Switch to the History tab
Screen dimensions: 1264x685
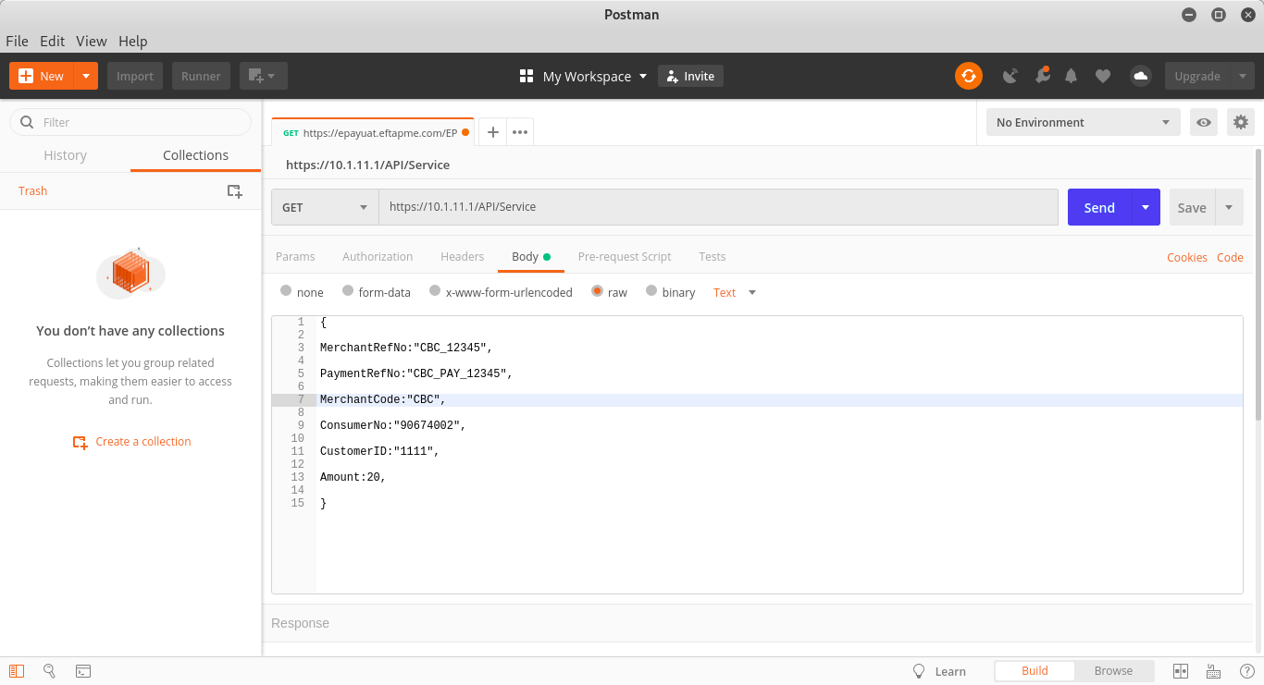(x=66, y=155)
